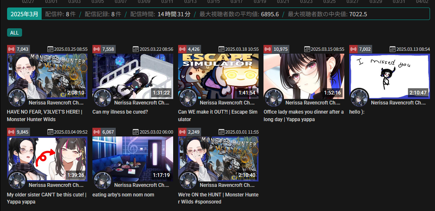Click channel avatar on Escape Simulator card
Viewport: 435px width, 211px height.
(x=189, y=98)
